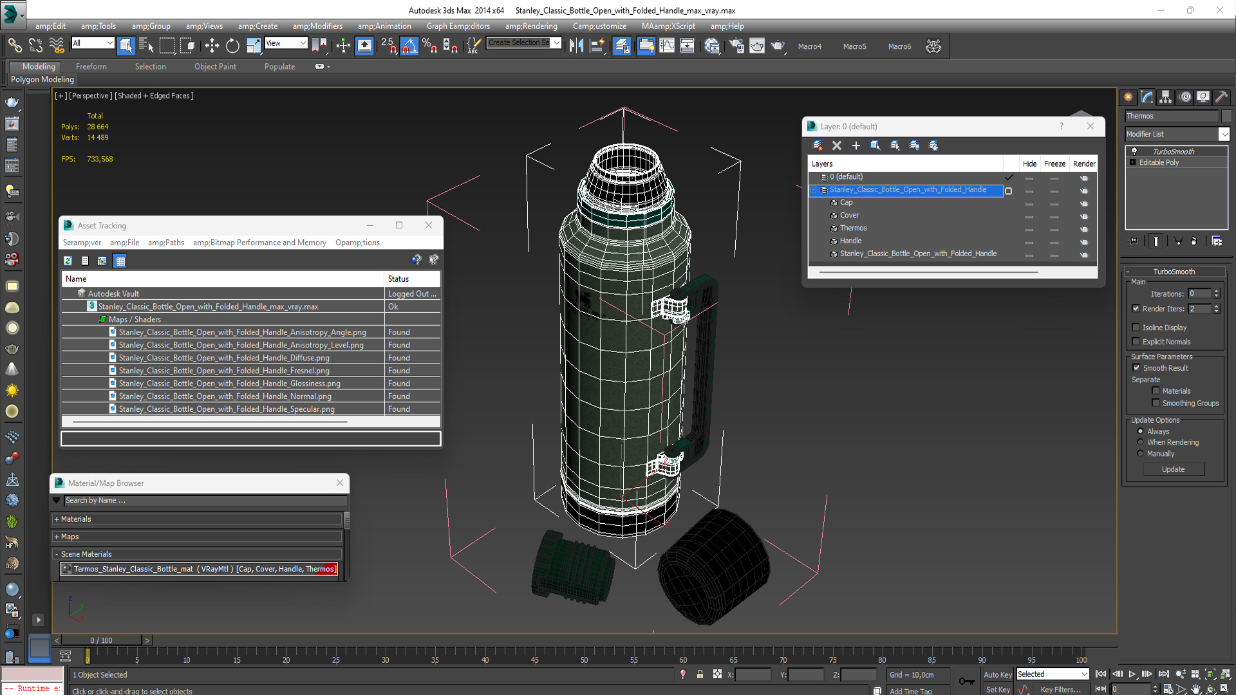
Task: Click horizontal scrollbar in Layer dialog
Action: (x=928, y=272)
